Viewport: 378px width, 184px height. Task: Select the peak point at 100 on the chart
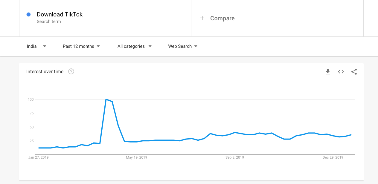[106, 99]
